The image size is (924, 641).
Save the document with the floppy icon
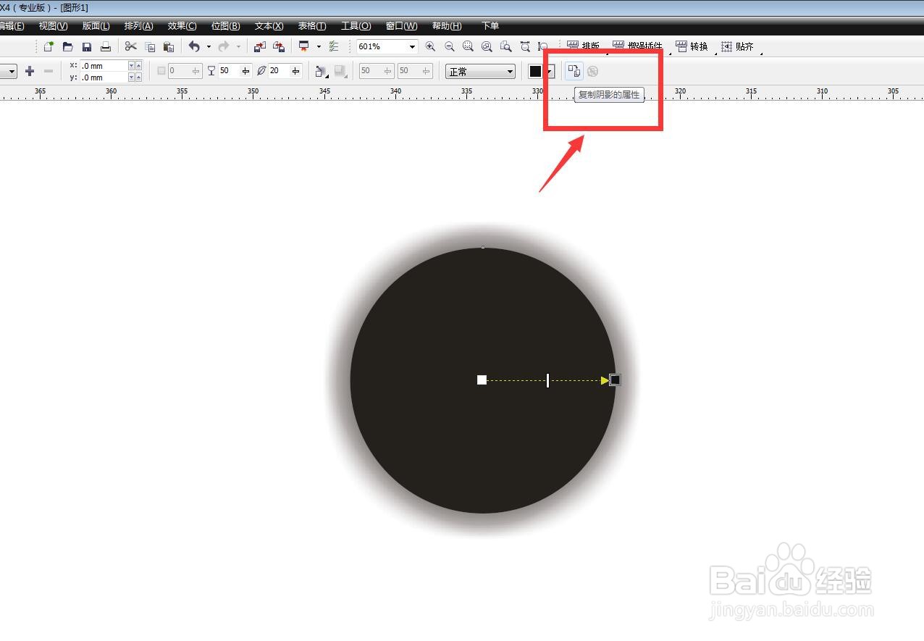point(87,46)
